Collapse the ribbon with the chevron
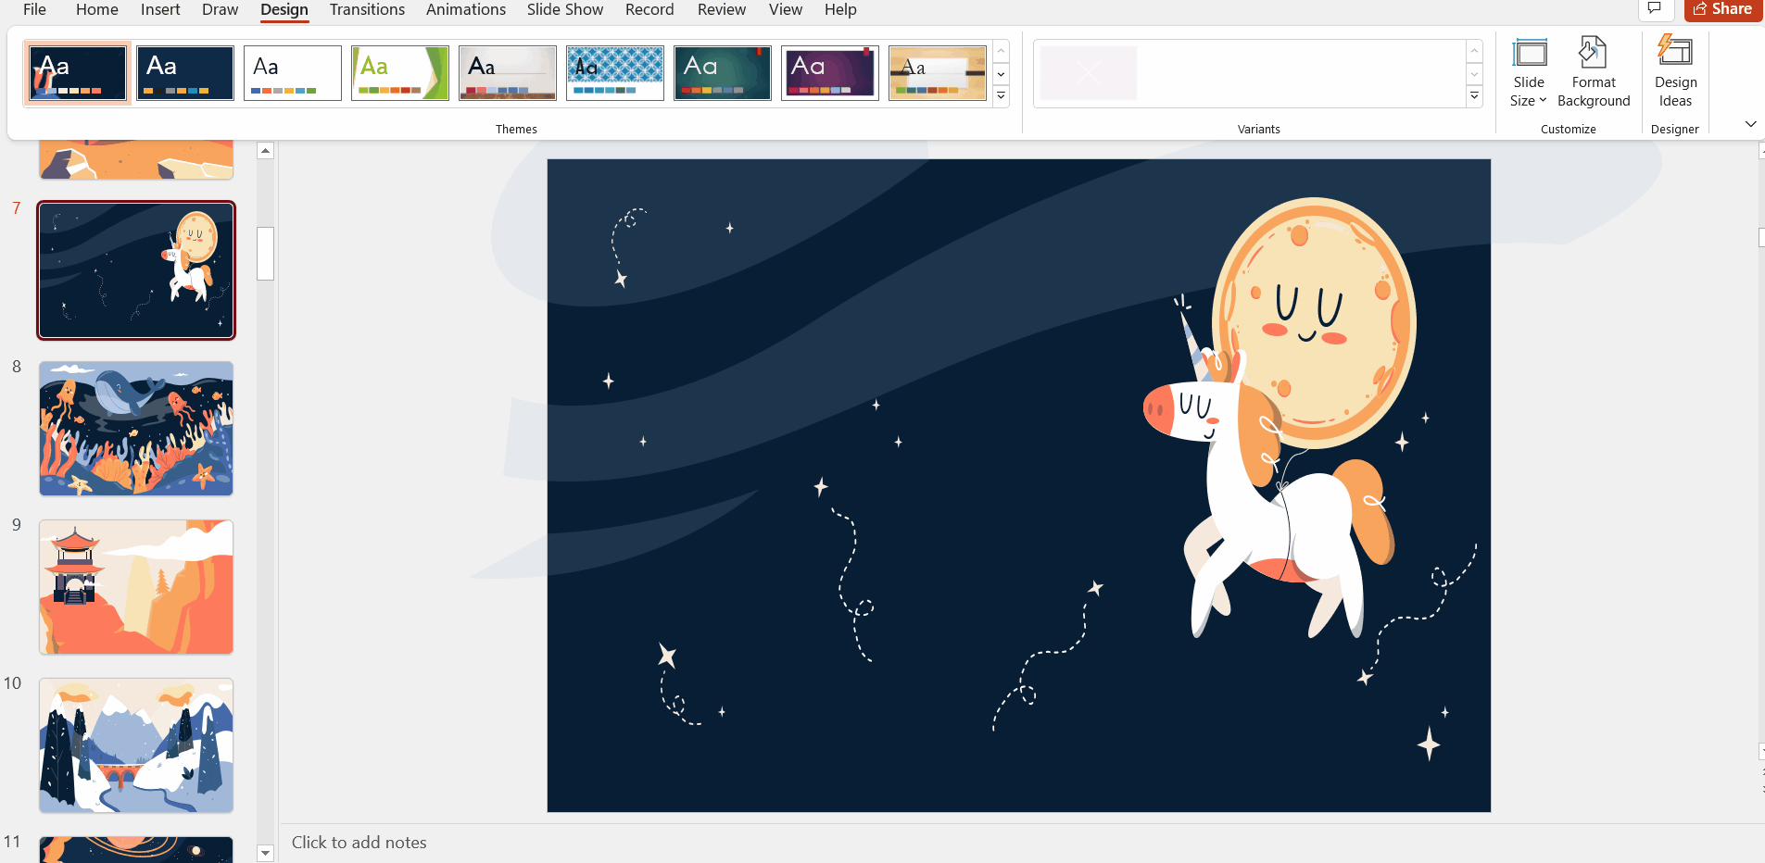The width and height of the screenshot is (1765, 863). (x=1750, y=124)
